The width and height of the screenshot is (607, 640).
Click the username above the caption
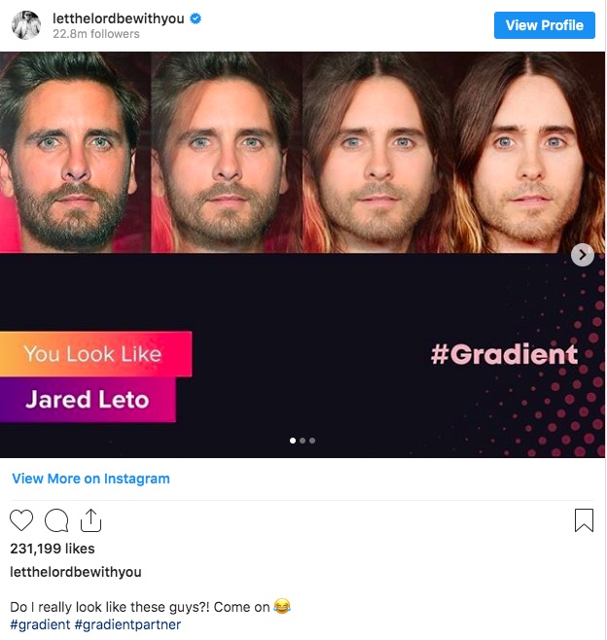pyautogui.click(x=76, y=572)
